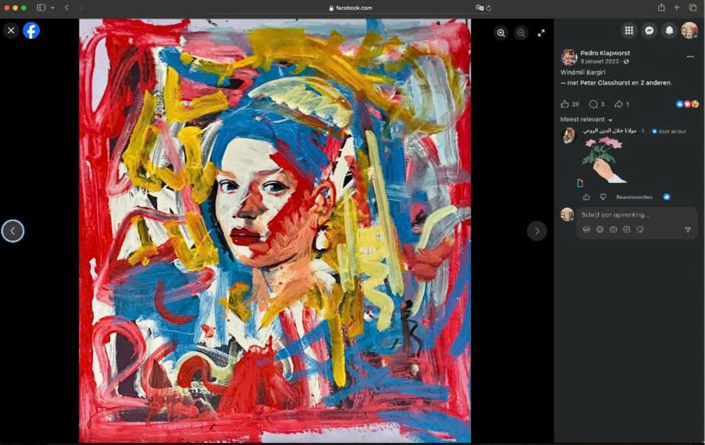
Task: Show the previous photo with the left arrow
Action: tap(12, 231)
